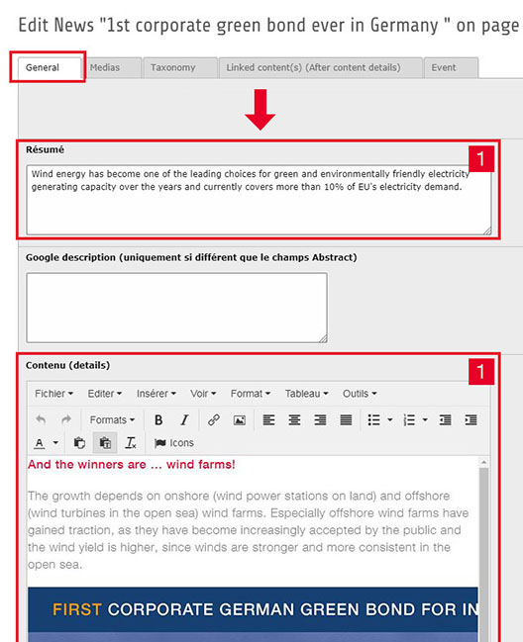
Task: Insert a numbered list
Action: click(x=409, y=420)
